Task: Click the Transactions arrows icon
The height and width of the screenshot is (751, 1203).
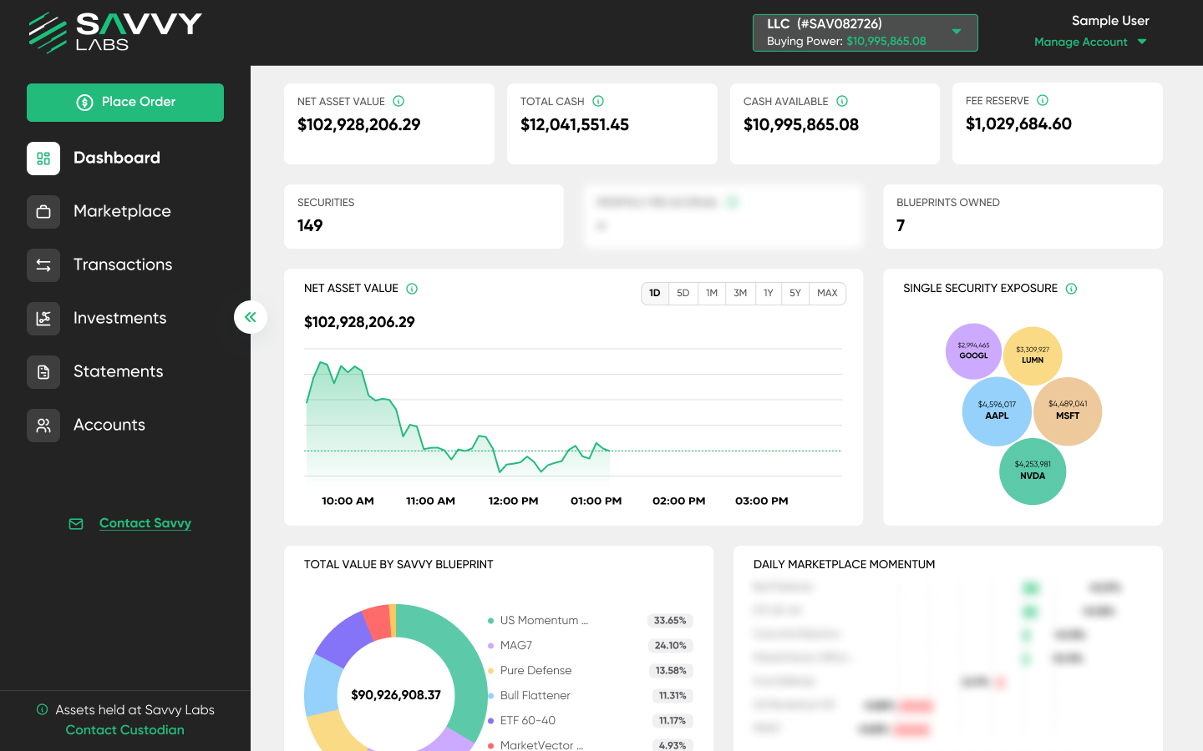Action: 43,265
